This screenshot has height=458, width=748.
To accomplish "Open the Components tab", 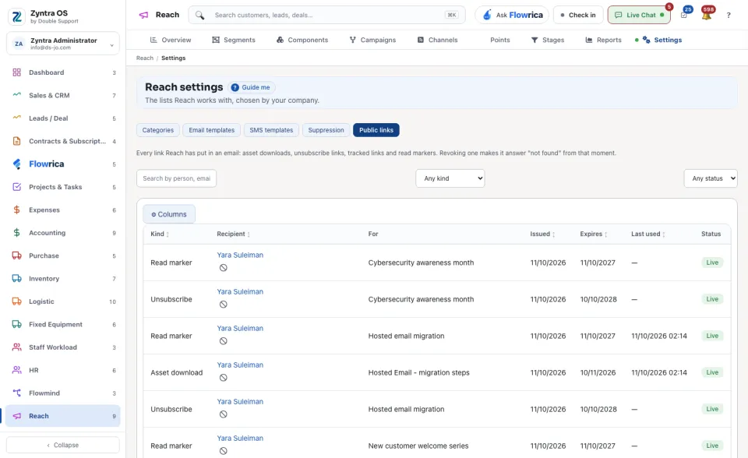I will pos(302,40).
